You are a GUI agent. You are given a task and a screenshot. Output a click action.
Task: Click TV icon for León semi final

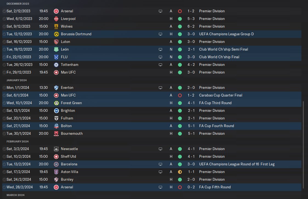[160, 49]
